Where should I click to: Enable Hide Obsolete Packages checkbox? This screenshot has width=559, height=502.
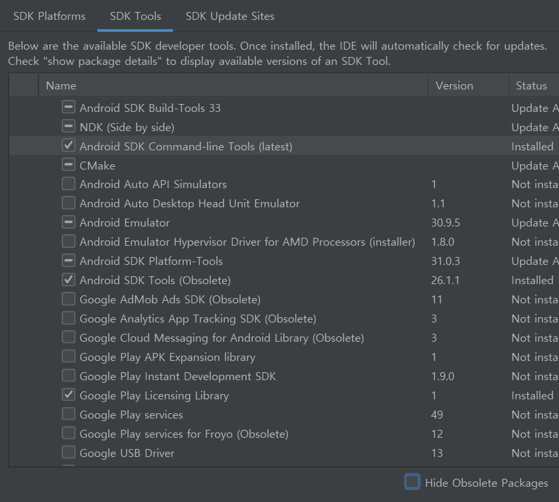pyautogui.click(x=412, y=482)
